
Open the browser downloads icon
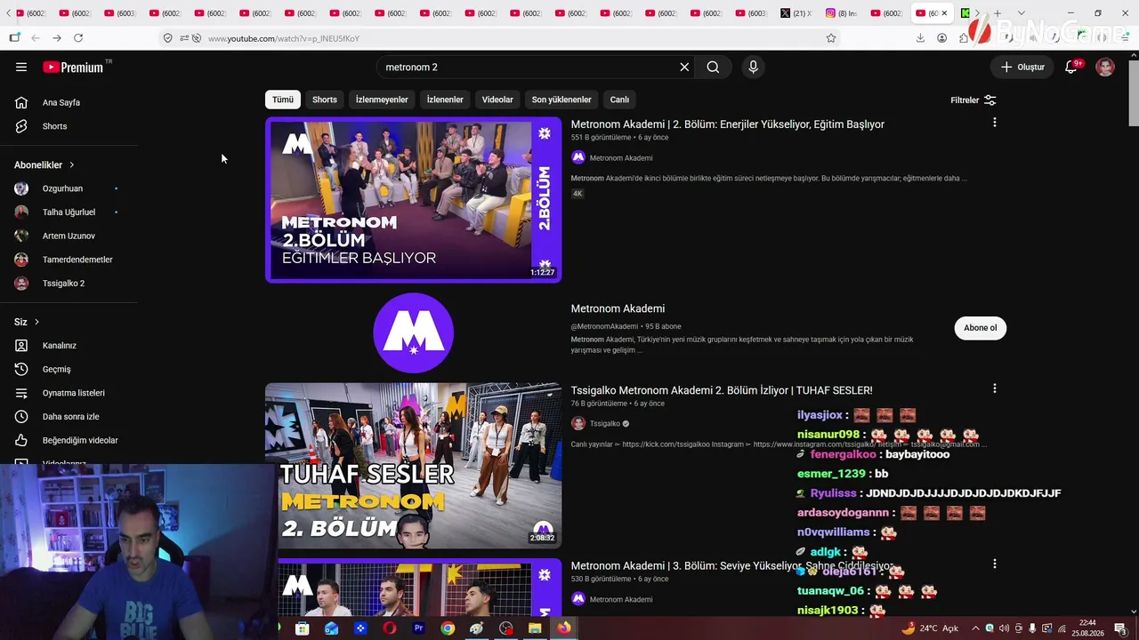click(920, 38)
